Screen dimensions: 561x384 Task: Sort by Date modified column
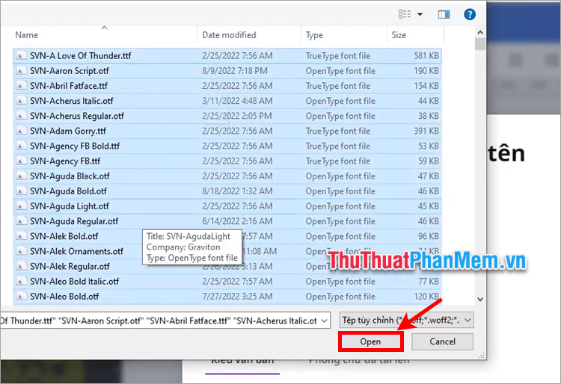click(229, 35)
